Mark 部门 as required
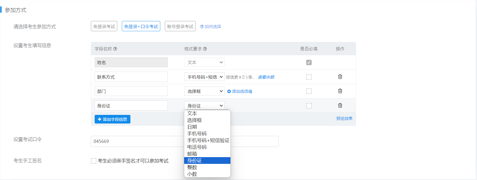 pyautogui.click(x=309, y=91)
